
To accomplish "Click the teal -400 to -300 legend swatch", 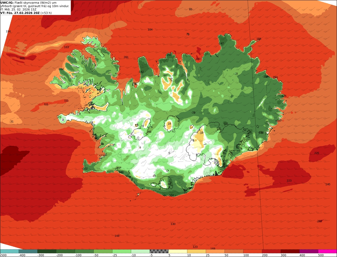I will (28, 251).
